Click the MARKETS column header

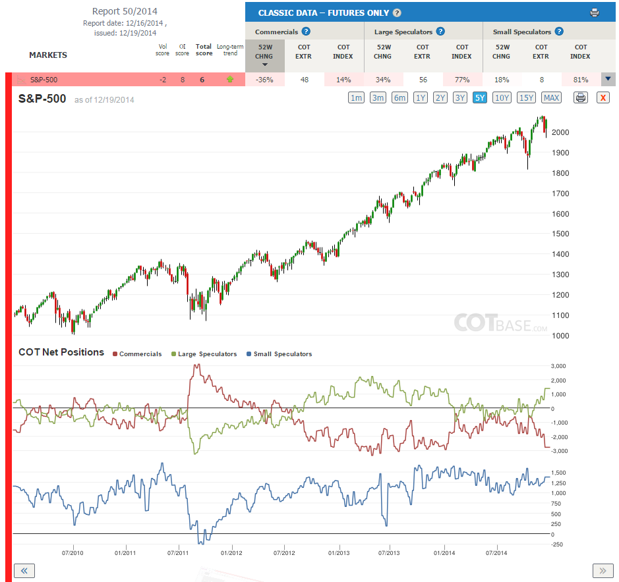[x=48, y=55]
